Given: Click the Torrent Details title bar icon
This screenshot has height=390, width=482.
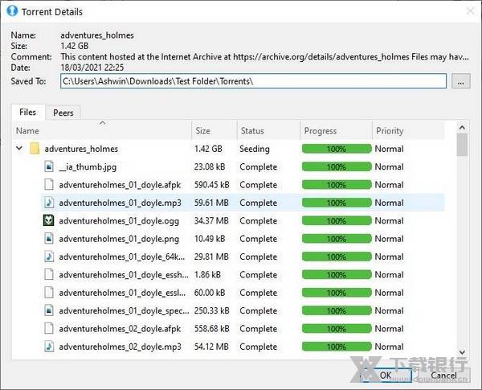Looking at the screenshot, I should (12, 12).
